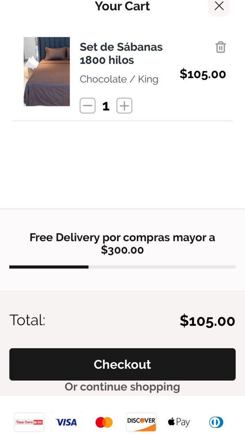Close the cart panel

click(x=219, y=6)
